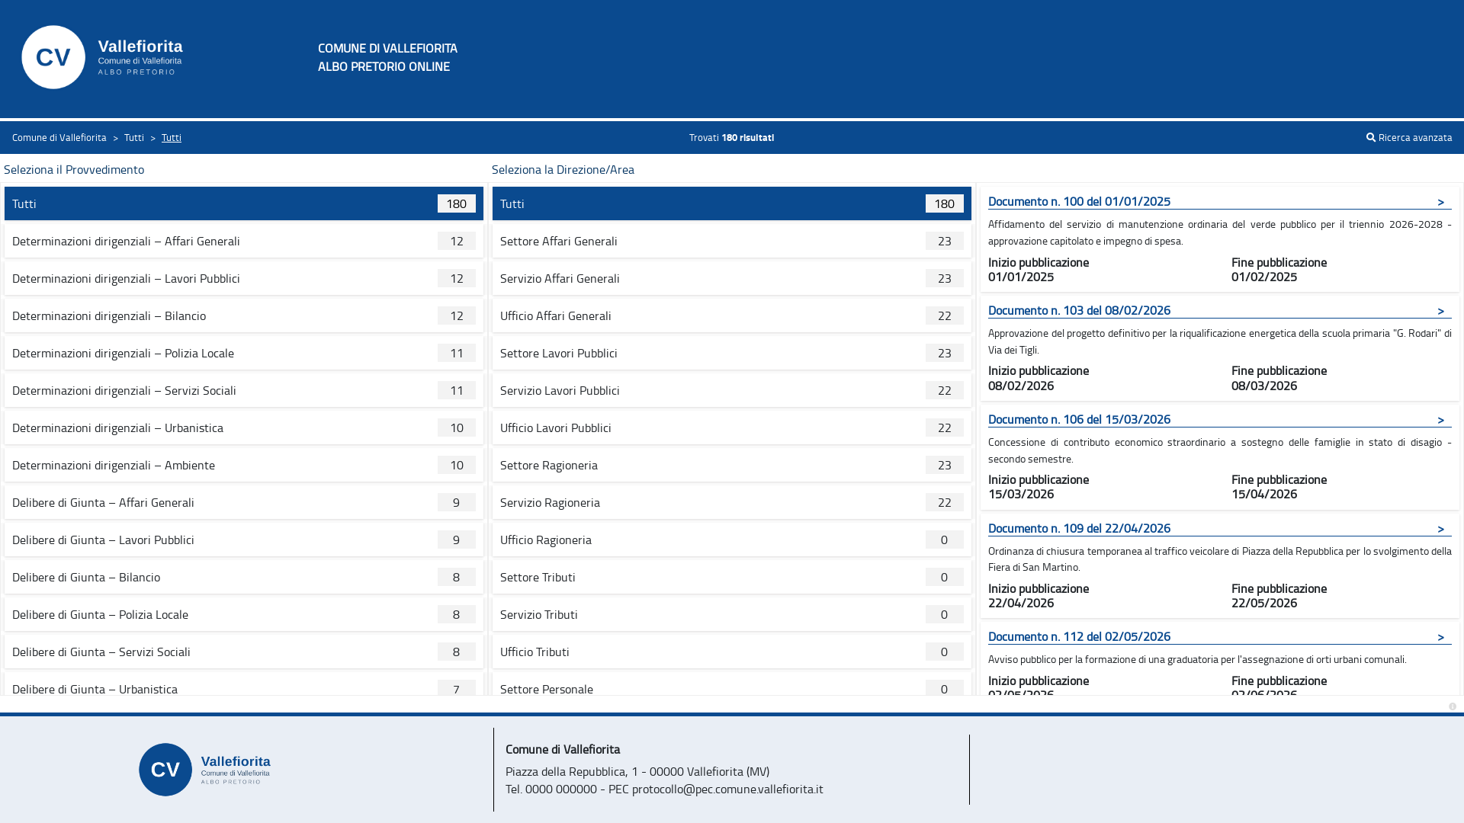Click the footer Vallefiorita logo

click(204, 770)
